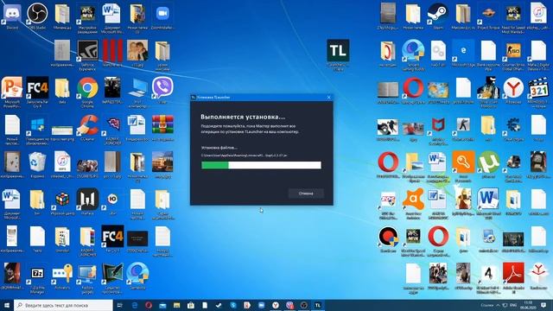Open the Zoom installer desktop icon
553x311 pixels.
pyautogui.click(x=162, y=16)
